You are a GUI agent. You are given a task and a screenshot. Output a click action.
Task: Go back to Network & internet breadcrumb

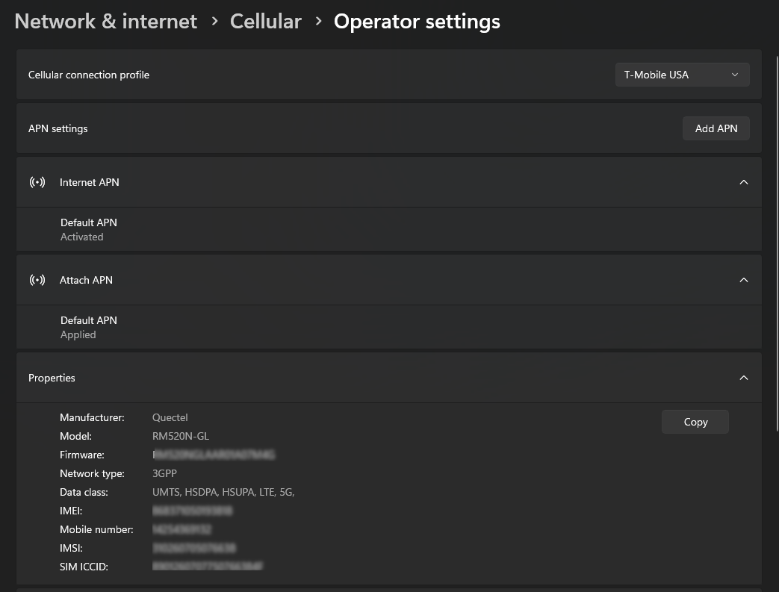[106, 22]
